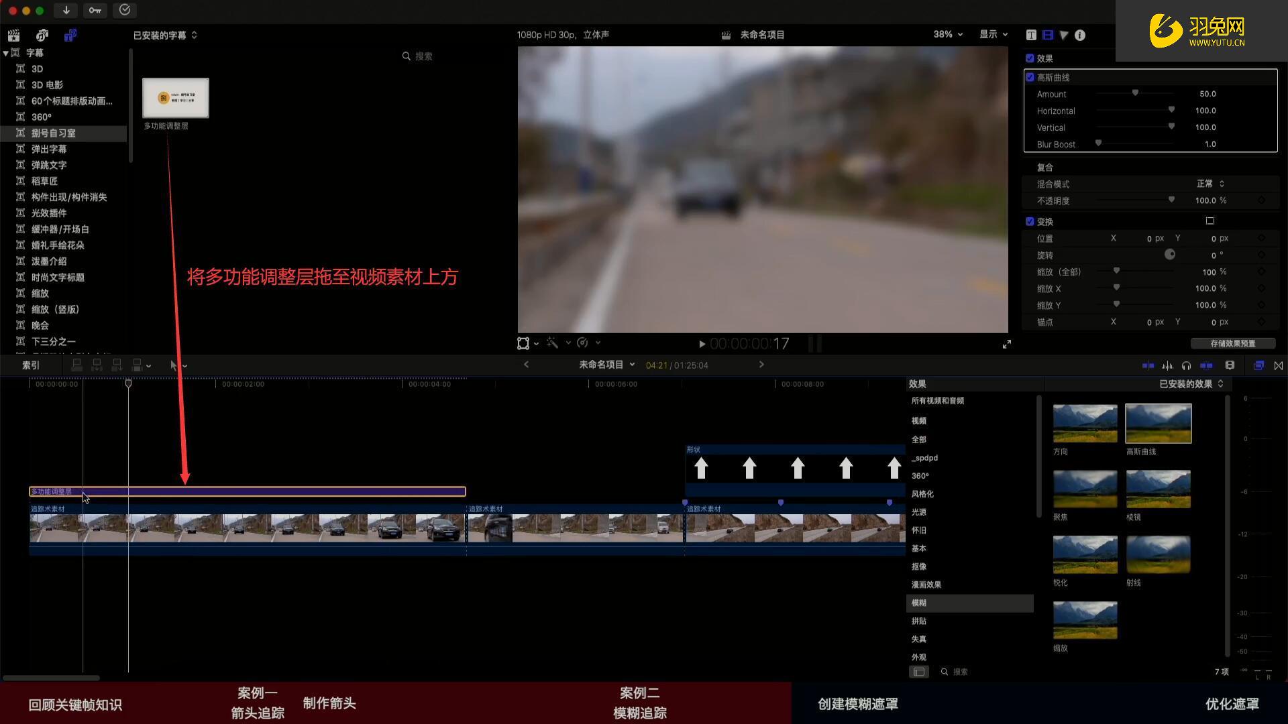Click the append clip edit button
The image size is (1288, 724).
117,365
